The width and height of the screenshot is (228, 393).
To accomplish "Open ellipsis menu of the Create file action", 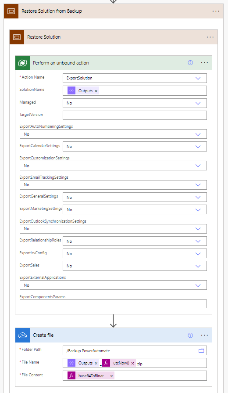I will click(x=204, y=335).
